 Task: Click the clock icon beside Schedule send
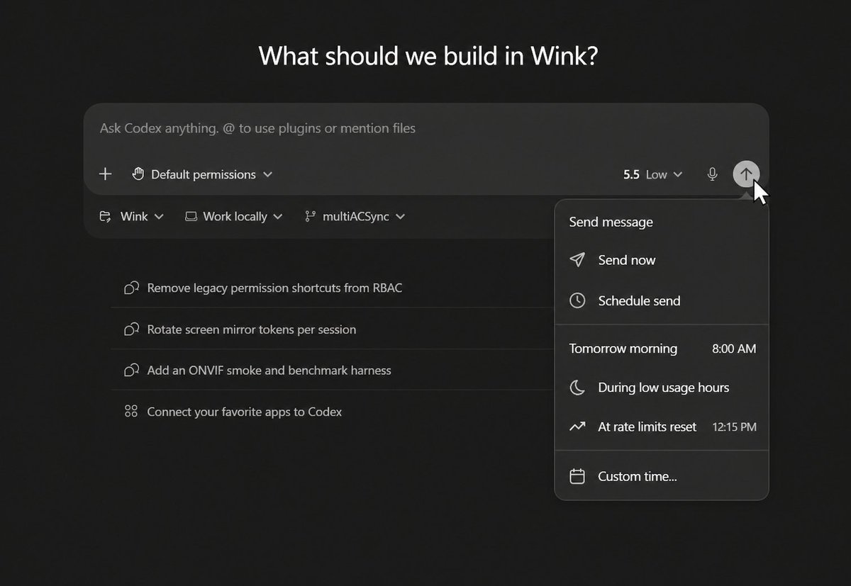point(577,300)
